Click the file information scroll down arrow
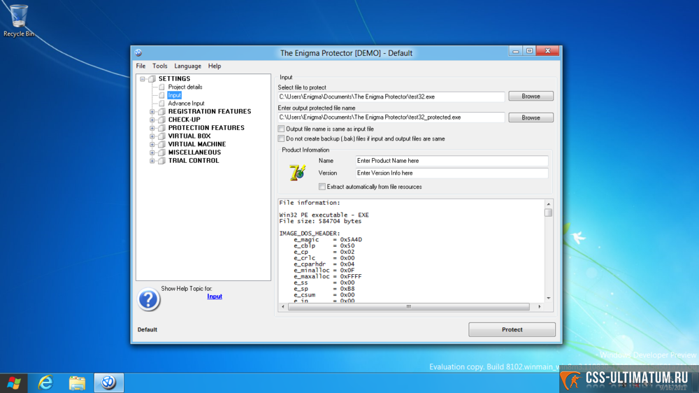Viewport: 699px width, 393px height. (x=548, y=298)
